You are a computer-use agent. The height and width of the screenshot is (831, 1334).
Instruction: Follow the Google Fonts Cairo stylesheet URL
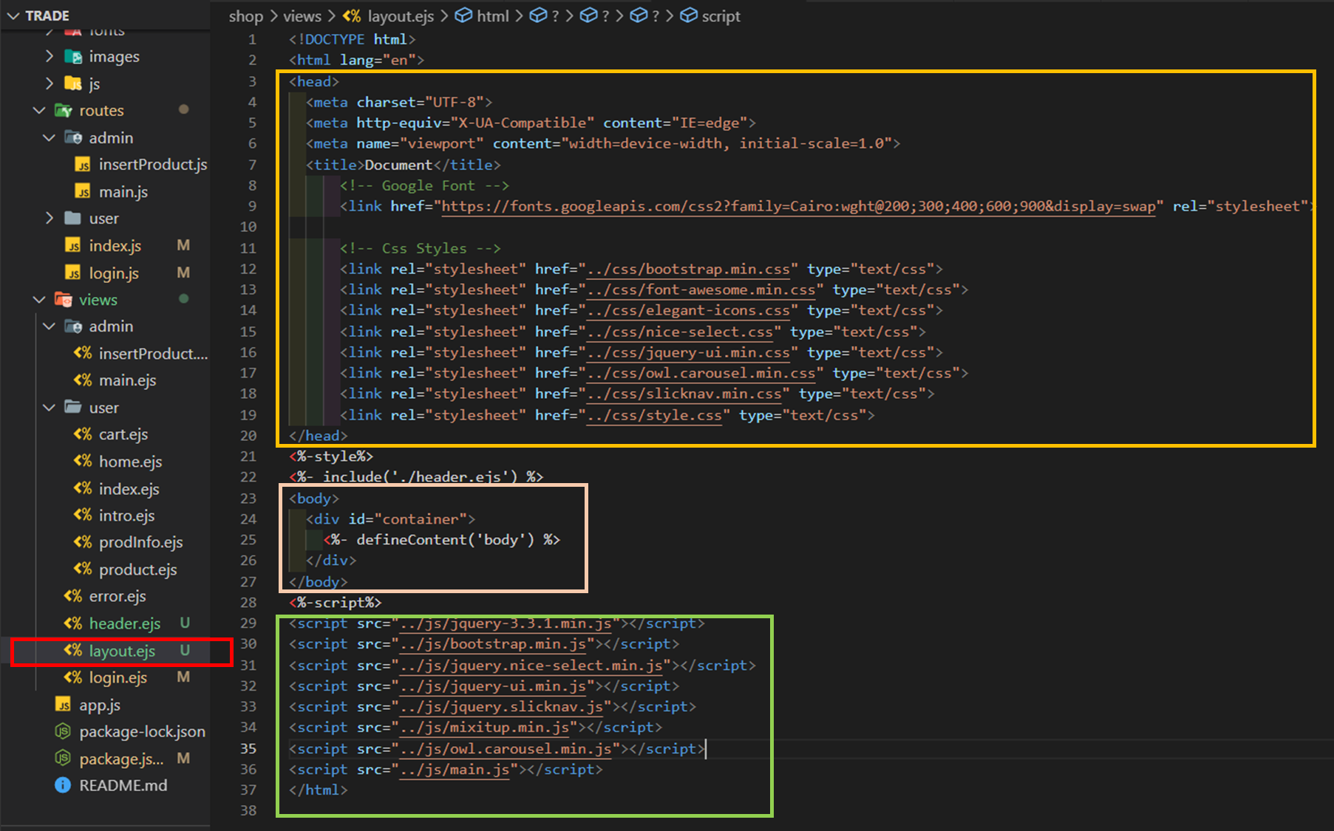(798, 206)
